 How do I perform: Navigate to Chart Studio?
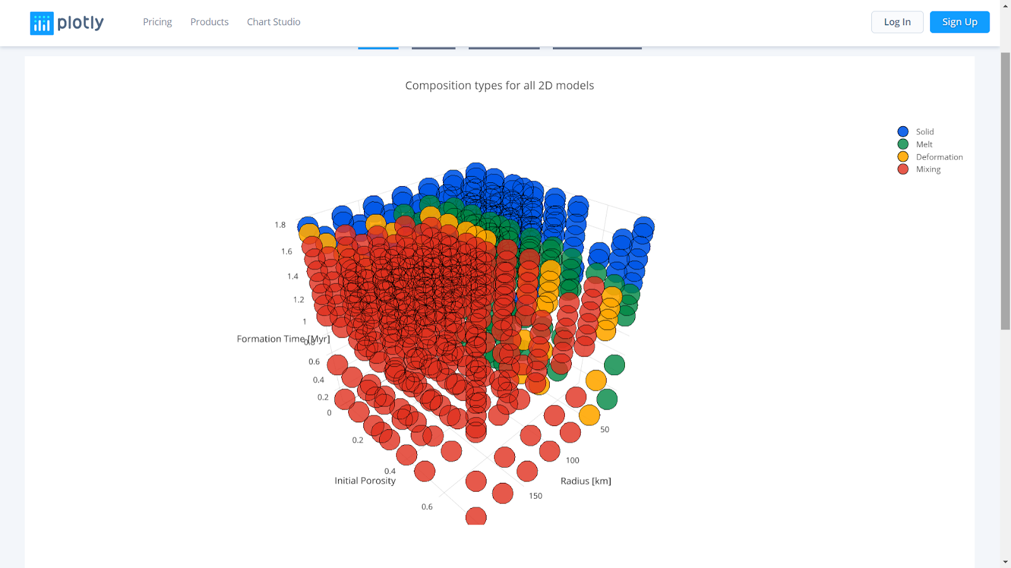(x=273, y=21)
